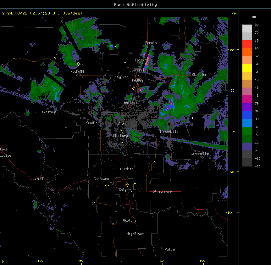The image size is (271, 265).
Task: Click the yellow diamond marker beside RockyMH
Action: tap(79, 64)
